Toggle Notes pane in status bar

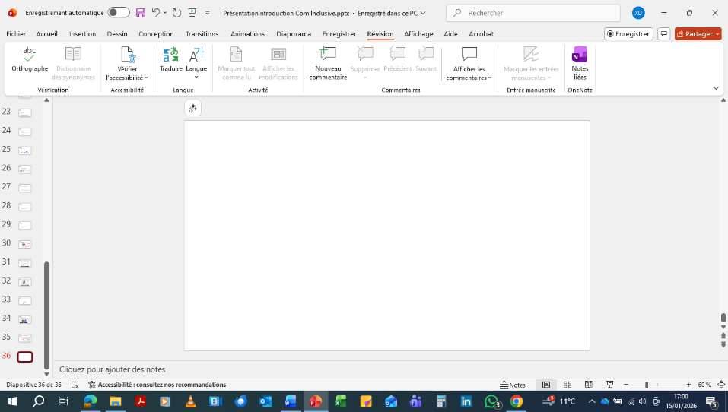pos(513,385)
